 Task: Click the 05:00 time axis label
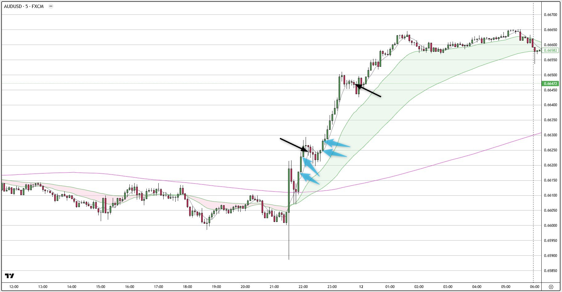point(506,287)
